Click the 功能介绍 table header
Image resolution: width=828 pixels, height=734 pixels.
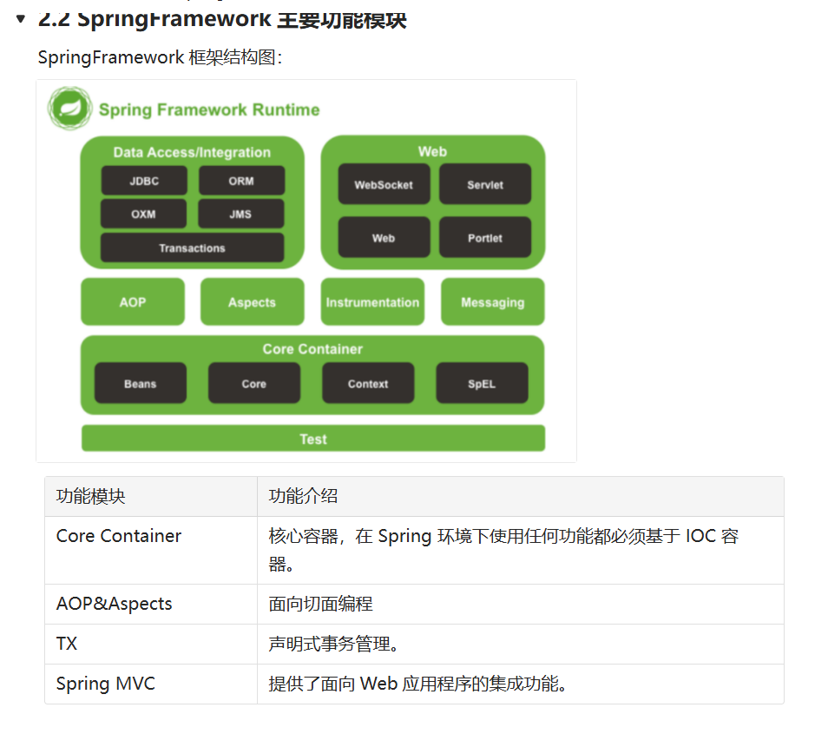(x=520, y=496)
